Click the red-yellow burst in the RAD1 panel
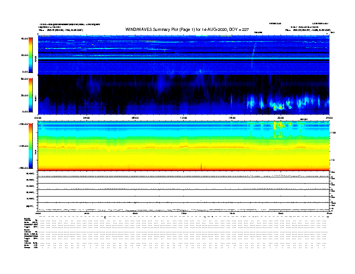 click(x=278, y=107)
